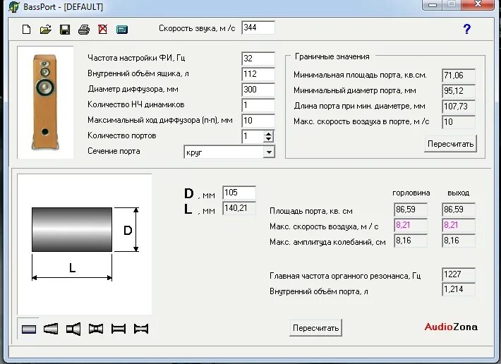Select the port shape with flanged ends
This screenshot has width=501, height=364.
click(119, 329)
